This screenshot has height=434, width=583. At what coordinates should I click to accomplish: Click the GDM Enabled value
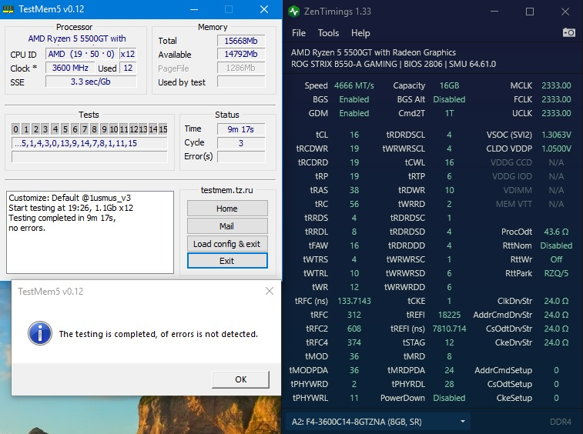click(354, 113)
